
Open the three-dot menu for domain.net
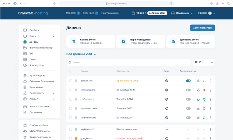point(211,81)
